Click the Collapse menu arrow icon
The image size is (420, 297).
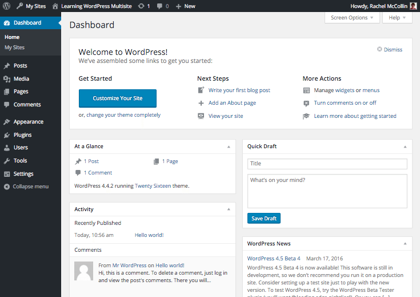7,187
